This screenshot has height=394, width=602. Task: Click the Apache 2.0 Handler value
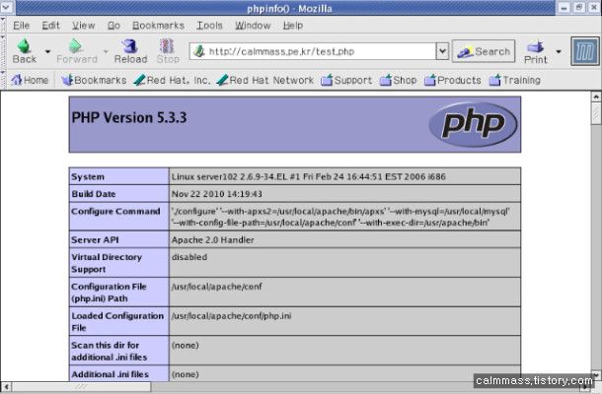tap(213, 240)
